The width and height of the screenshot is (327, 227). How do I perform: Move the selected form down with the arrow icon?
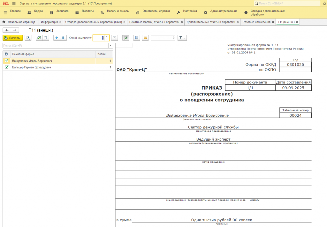(x=63, y=38)
